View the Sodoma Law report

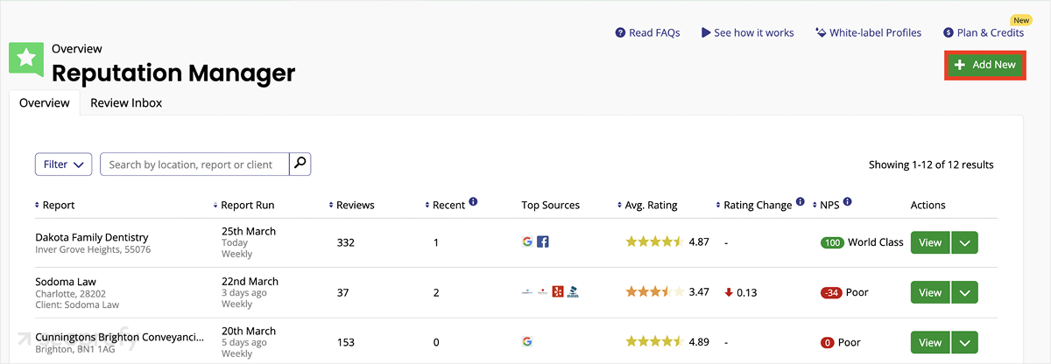coord(930,293)
